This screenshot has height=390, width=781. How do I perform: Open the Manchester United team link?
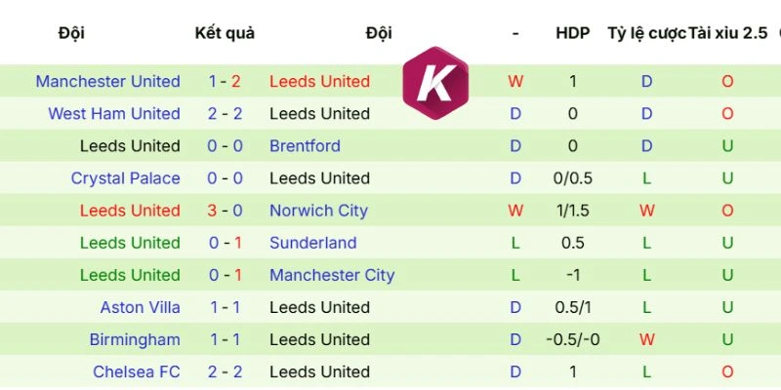point(107,82)
